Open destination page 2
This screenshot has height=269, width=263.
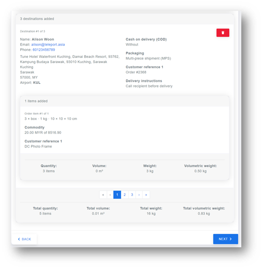pos(125,195)
